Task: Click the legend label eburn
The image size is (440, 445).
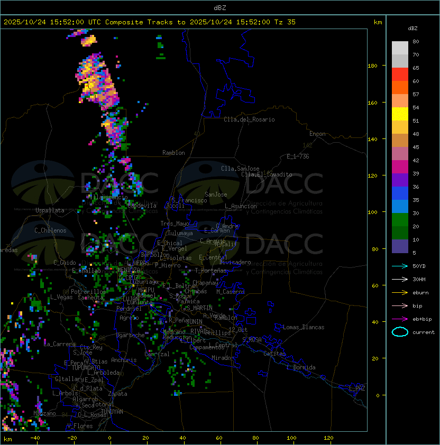Action: point(420,293)
